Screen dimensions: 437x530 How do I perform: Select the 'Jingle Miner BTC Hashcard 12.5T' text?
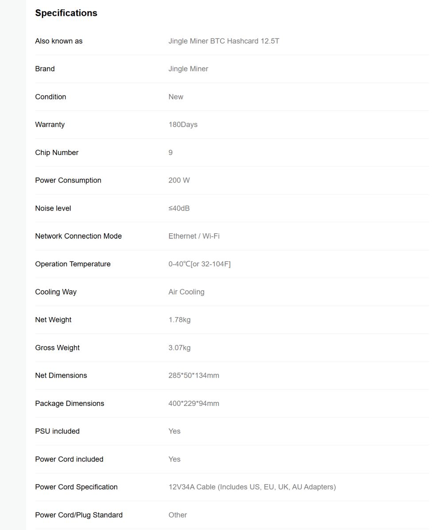(223, 41)
